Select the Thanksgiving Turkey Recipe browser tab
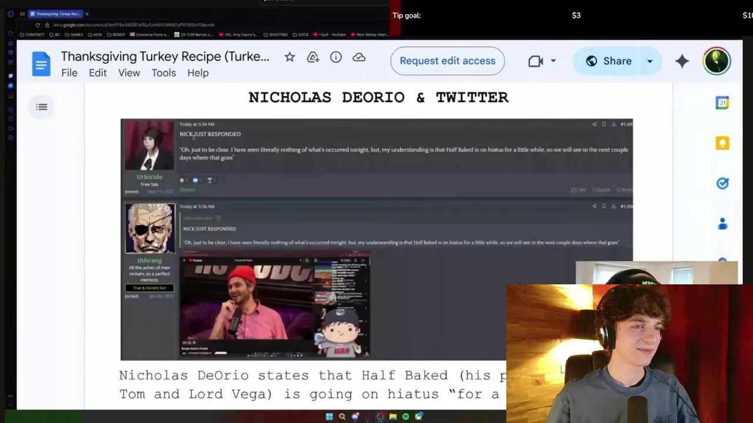753x423 pixels. [55, 14]
